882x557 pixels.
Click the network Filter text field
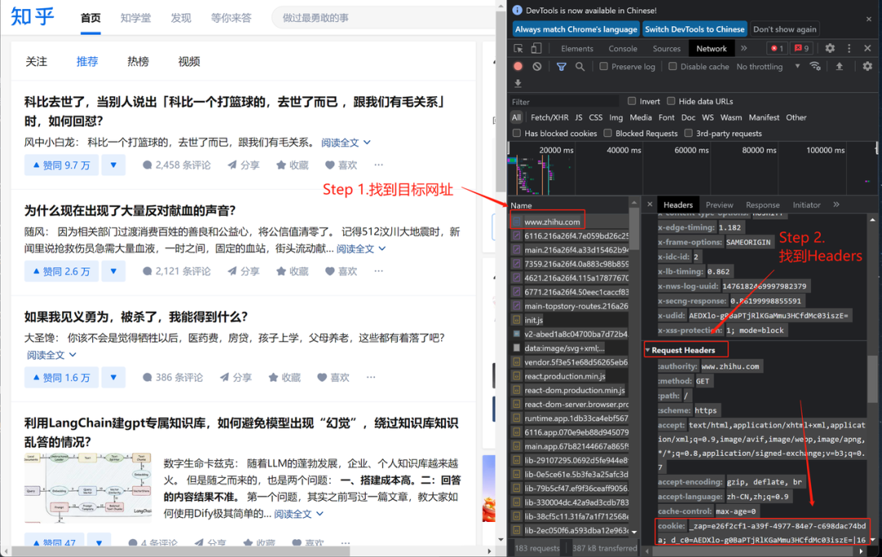[x=564, y=102]
